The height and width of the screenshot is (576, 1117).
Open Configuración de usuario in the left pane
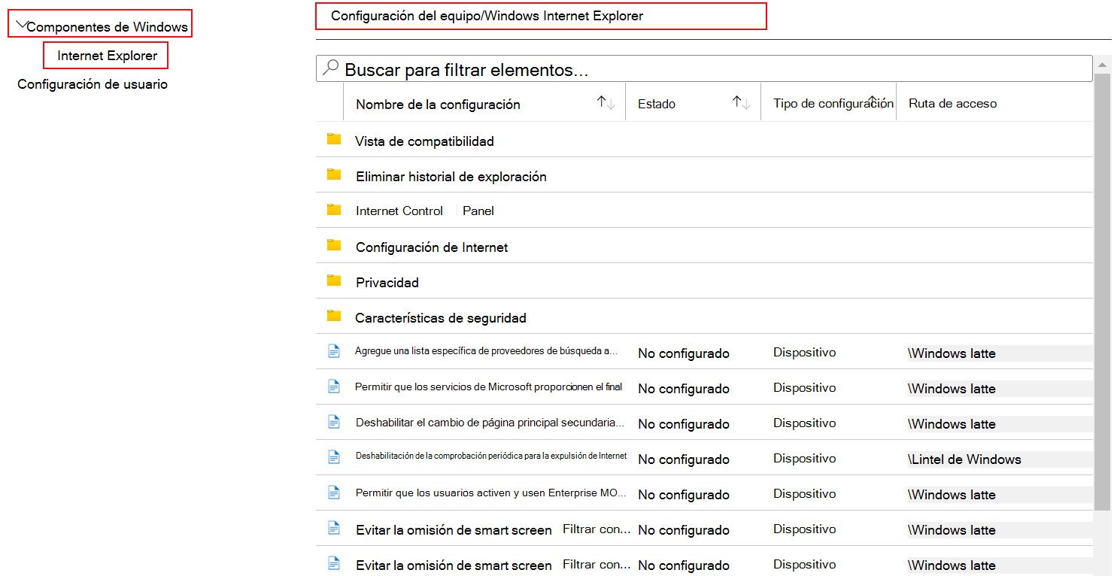point(93,84)
